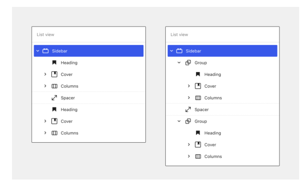Click the second Heading bookmark icon in right panel
305x185 pixels.
point(198,133)
